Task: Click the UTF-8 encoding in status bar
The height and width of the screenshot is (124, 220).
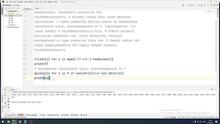Action: pyautogui.click(x=188, y=117)
